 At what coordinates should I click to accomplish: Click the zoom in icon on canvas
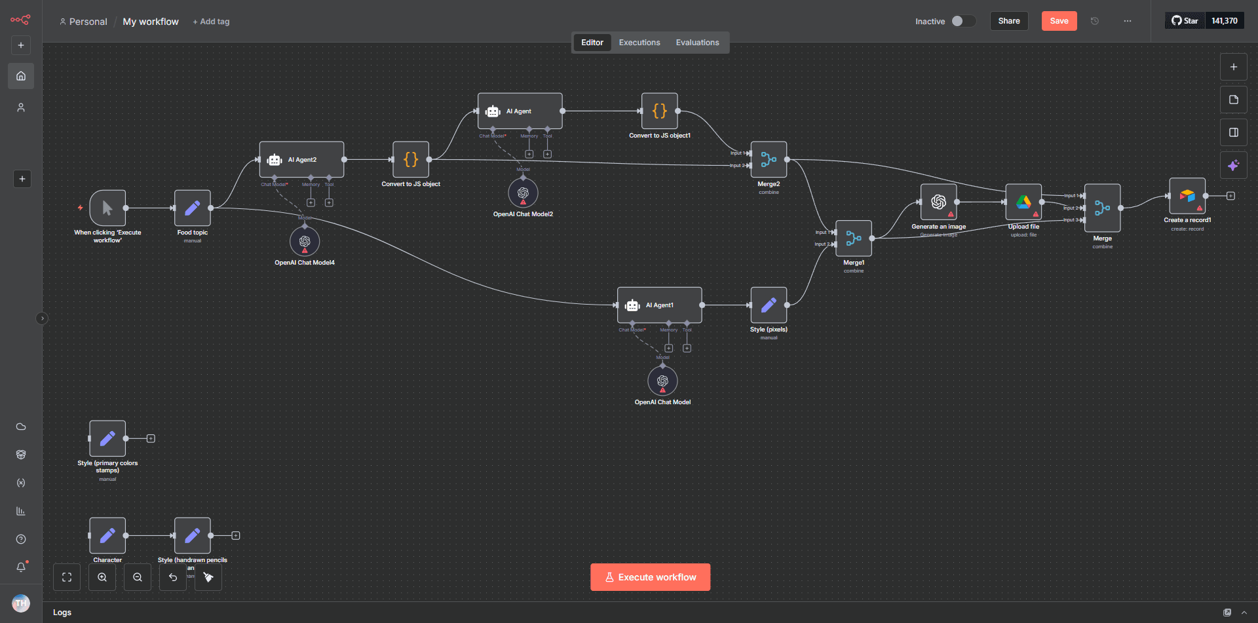[x=102, y=576]
